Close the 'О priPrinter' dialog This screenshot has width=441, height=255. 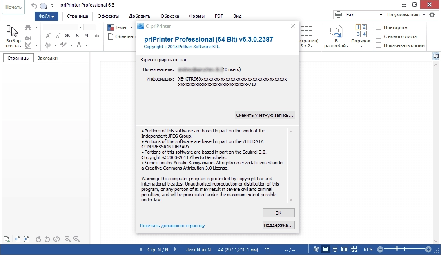(293, 26)
